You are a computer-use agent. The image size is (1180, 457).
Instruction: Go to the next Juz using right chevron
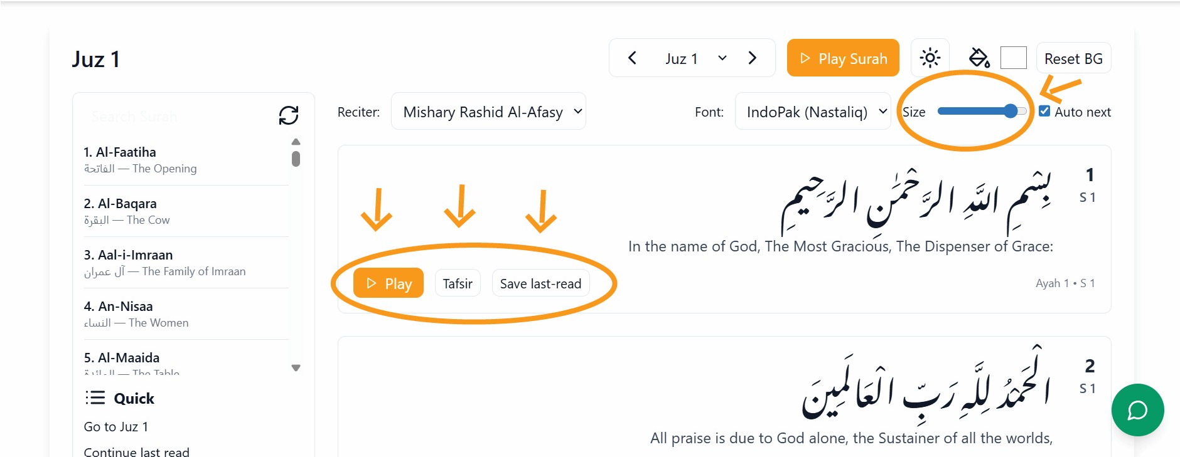click(x=752, y=58)
